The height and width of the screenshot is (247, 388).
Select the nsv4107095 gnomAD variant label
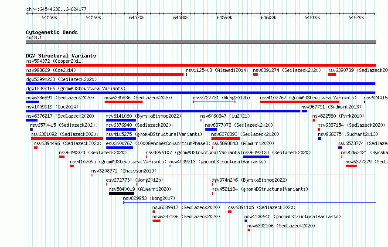118,162
